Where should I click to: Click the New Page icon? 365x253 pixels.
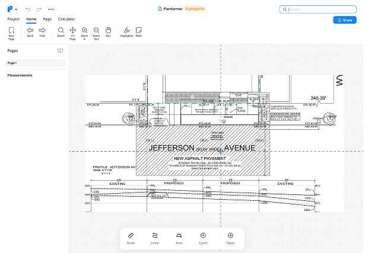(x=11, y=30)
